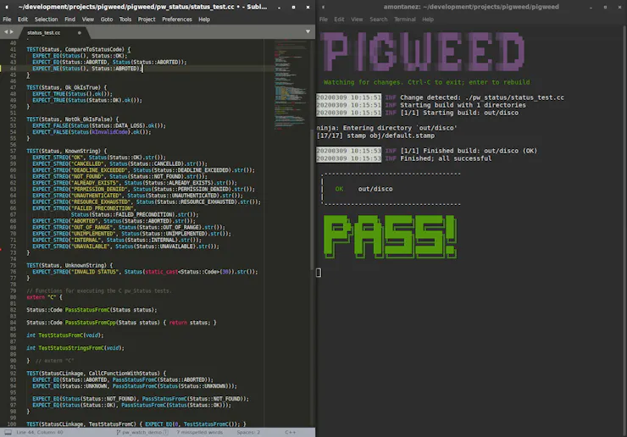
Task: Click the minimap preview in Sublime
Action: [290, 86]
